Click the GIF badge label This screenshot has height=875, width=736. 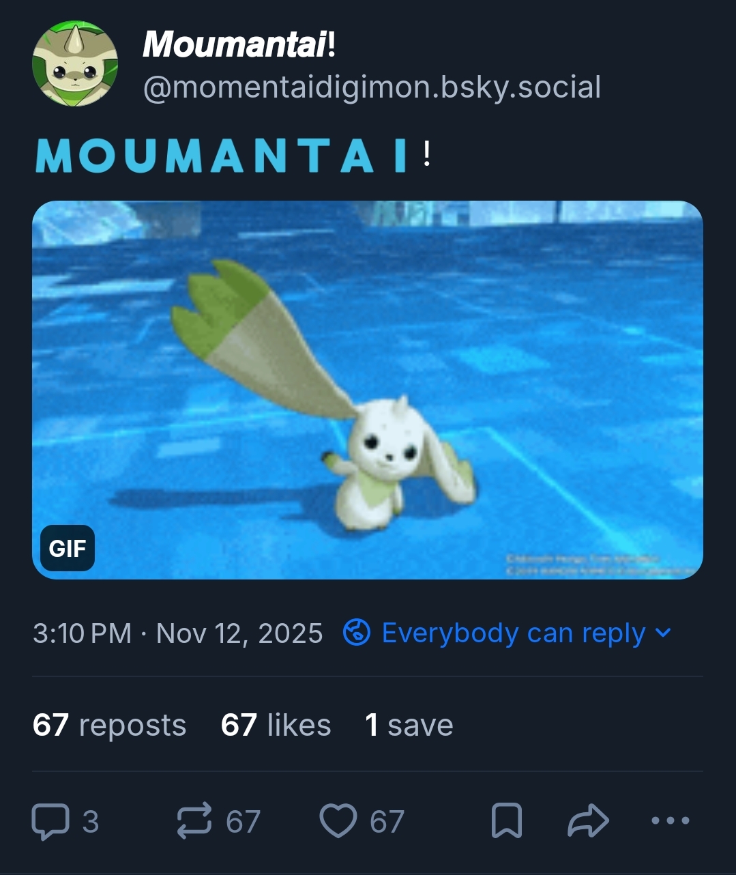pyautogui.click(x=68, y=548)
